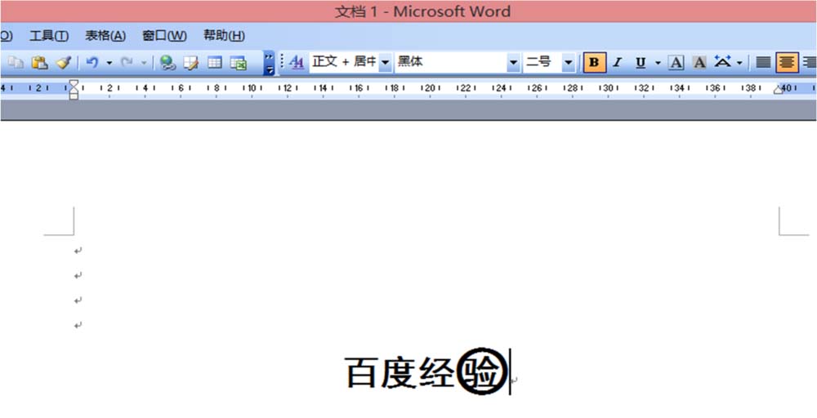Open the 窗口(W) menu
Screen dimensions: 817x418
(x=164, y=36)
